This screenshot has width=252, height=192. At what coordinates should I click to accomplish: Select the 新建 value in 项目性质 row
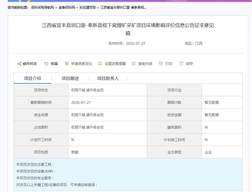75,152
